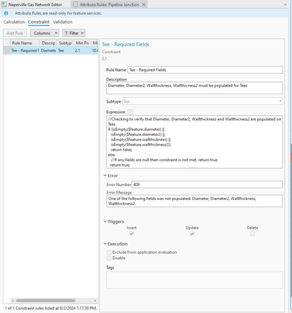
Task: Click inside the Tags box
Action: pos(195,280)
